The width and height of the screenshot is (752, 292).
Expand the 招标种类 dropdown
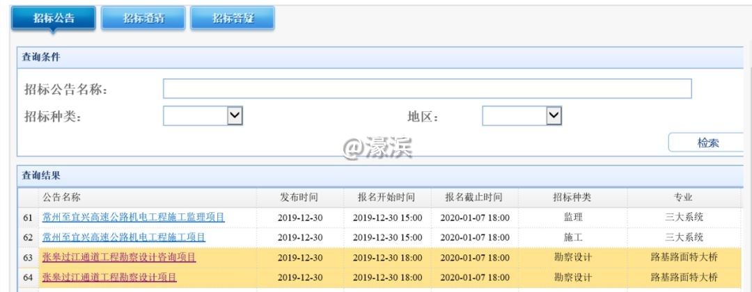(x=203, y=116)
